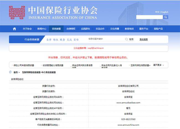Open the 新闻中心 menu
The width and height of the screenshot is (180, 129).
[42, 29]
